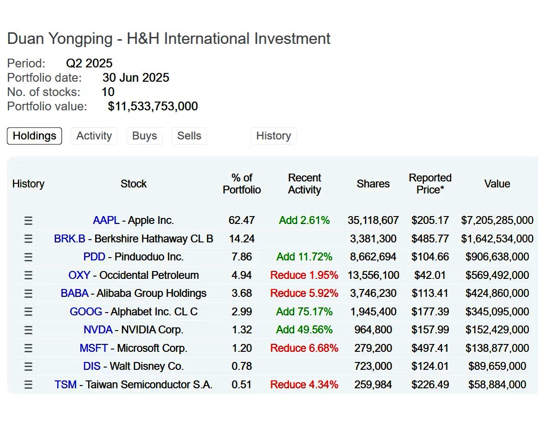Switch to the Activity tab
Image resolution: width=544 pixels, height=422 pixels.
tap(94, 136)
